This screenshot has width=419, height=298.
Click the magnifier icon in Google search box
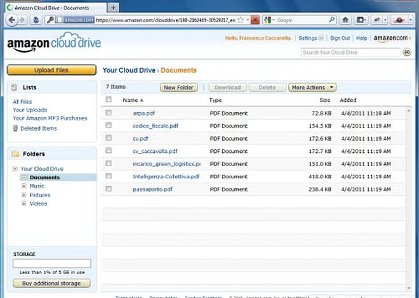click(332, 20)
